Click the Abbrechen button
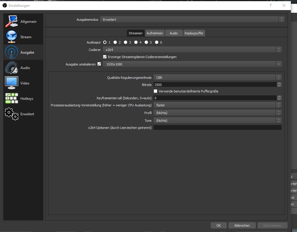The image size is (297, 232). coord(242,225)
